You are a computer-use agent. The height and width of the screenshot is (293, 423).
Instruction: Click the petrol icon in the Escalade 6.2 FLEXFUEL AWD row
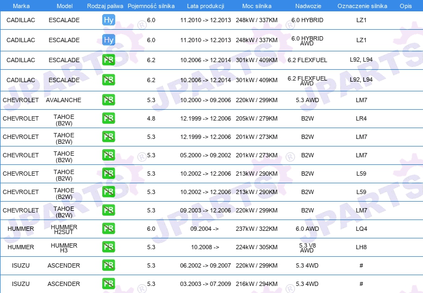109,80
